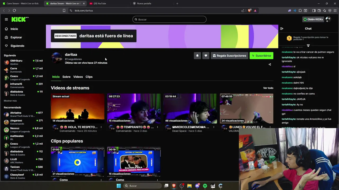Image resolution: width=339 pixels, height=190 pixels.
Task: Open File Explorer from taskbar
Action: point(189,186)
